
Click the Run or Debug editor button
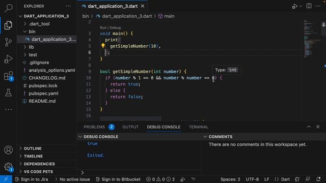(294, 6)
